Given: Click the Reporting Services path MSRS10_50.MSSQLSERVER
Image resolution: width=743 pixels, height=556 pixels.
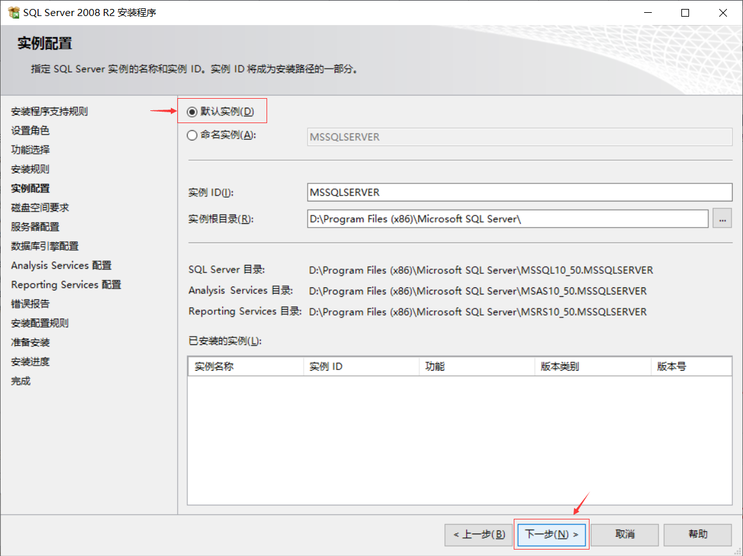Looking at the screenshot, I should coord(478,312).
